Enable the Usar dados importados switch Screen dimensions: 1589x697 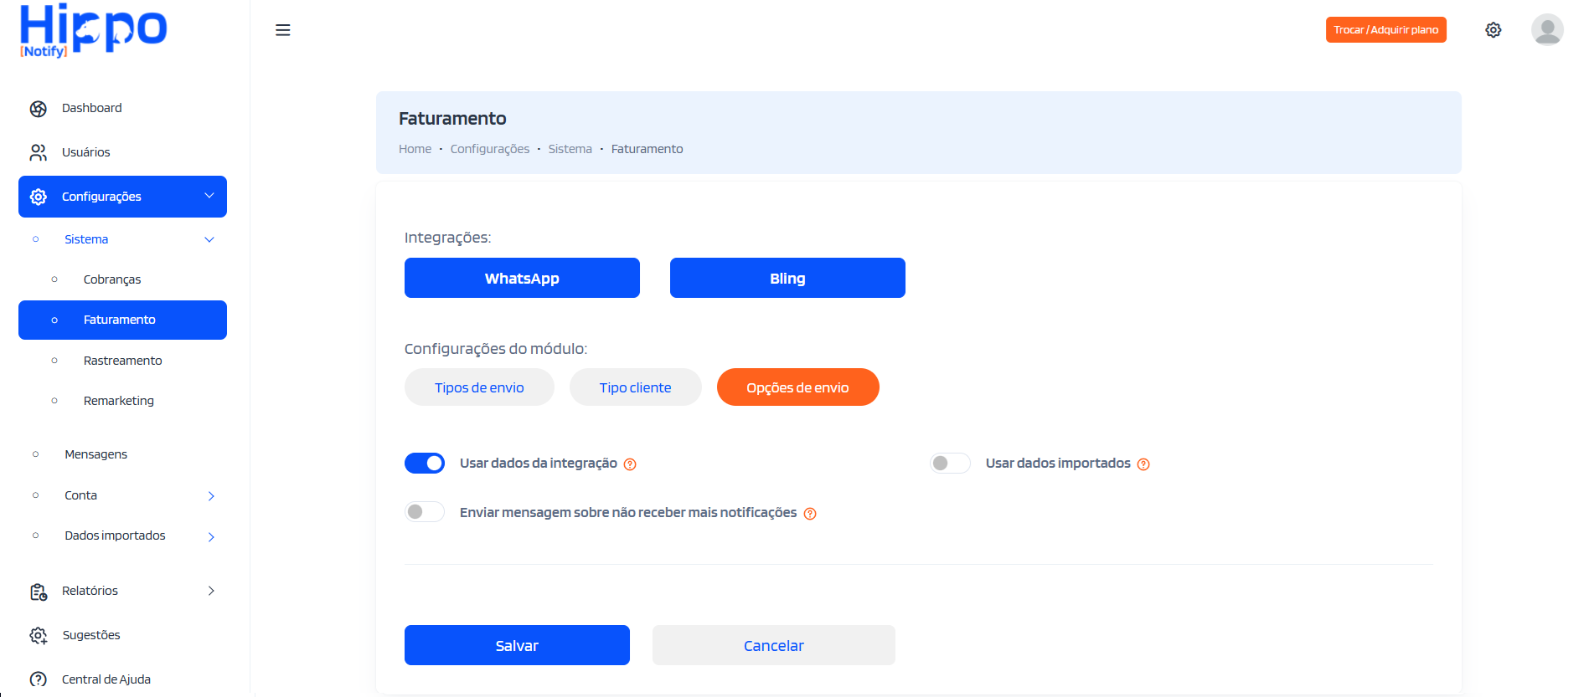pyautogui.click(x=950, y=464)
